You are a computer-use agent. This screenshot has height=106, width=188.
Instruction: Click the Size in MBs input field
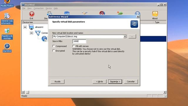(79, 41)
